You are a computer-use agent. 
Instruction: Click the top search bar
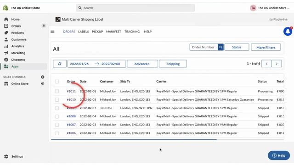point(135,8)
